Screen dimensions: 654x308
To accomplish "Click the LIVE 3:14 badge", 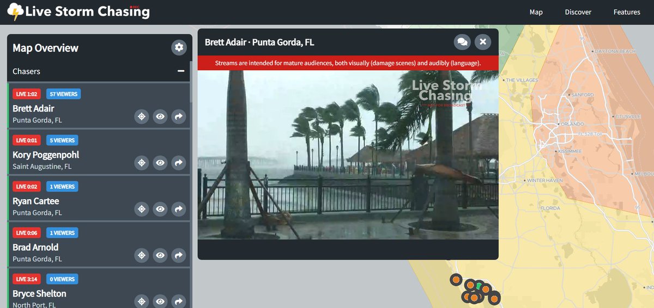I will (x=27, y=279).
